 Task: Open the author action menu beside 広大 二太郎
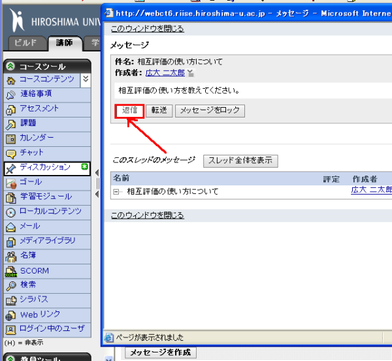[191, 73]
